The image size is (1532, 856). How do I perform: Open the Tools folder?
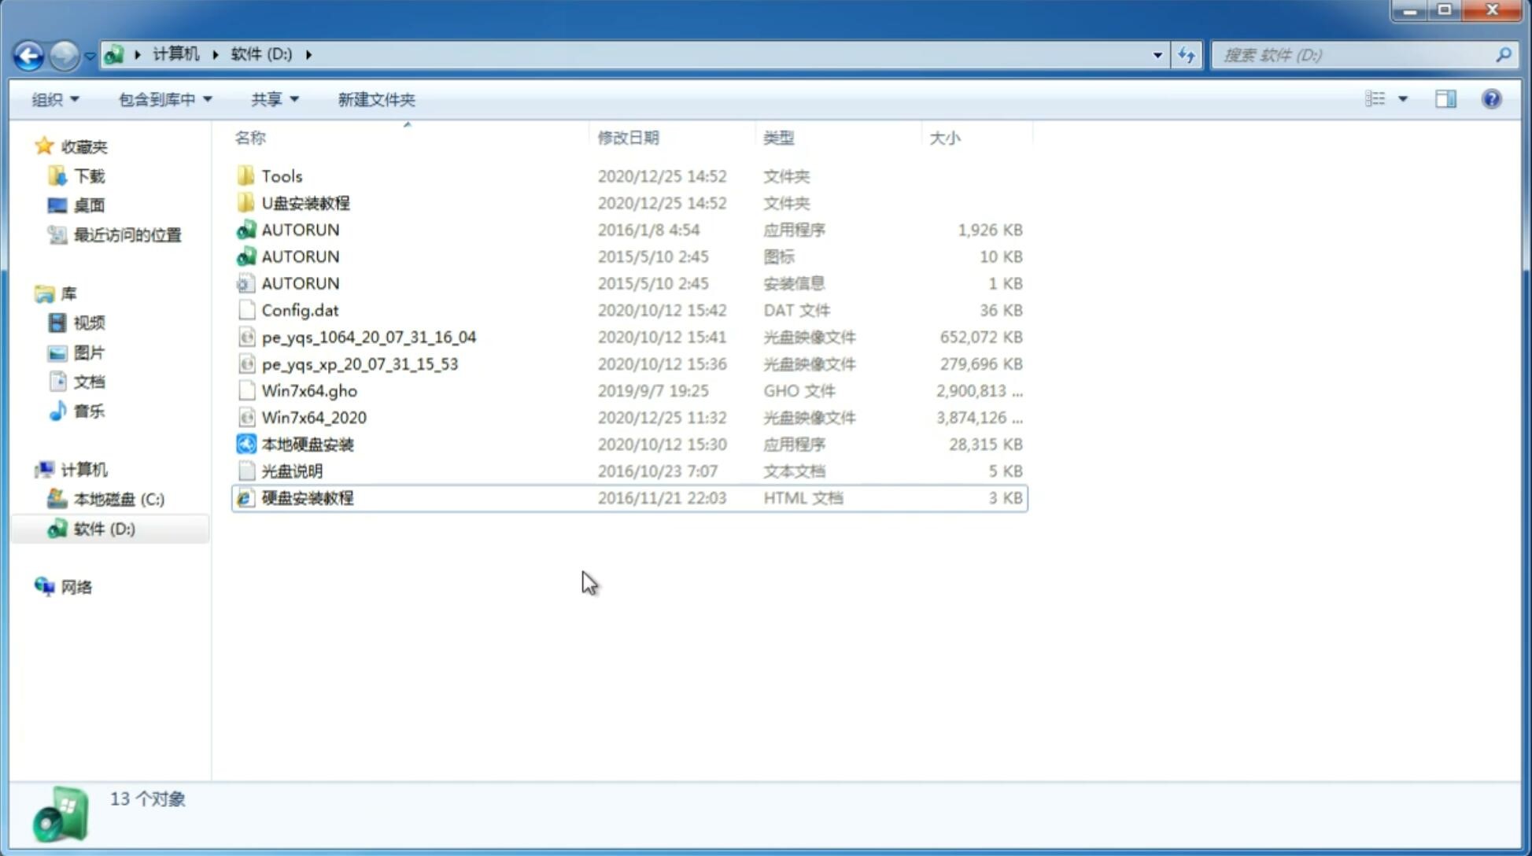[x=280, y=175]
